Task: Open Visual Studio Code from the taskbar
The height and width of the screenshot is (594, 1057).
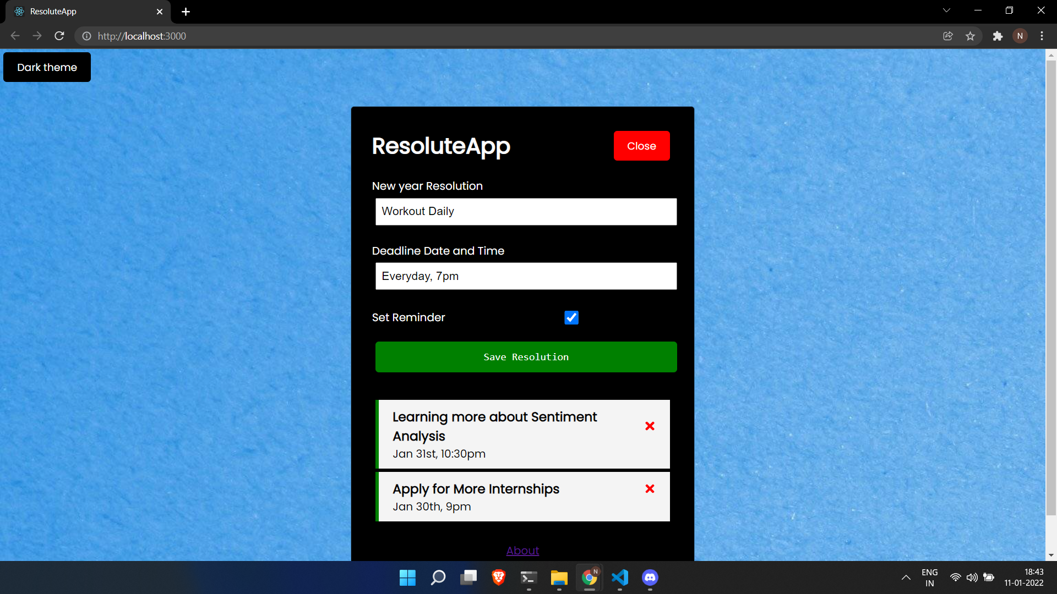Action: click(620, 577)
